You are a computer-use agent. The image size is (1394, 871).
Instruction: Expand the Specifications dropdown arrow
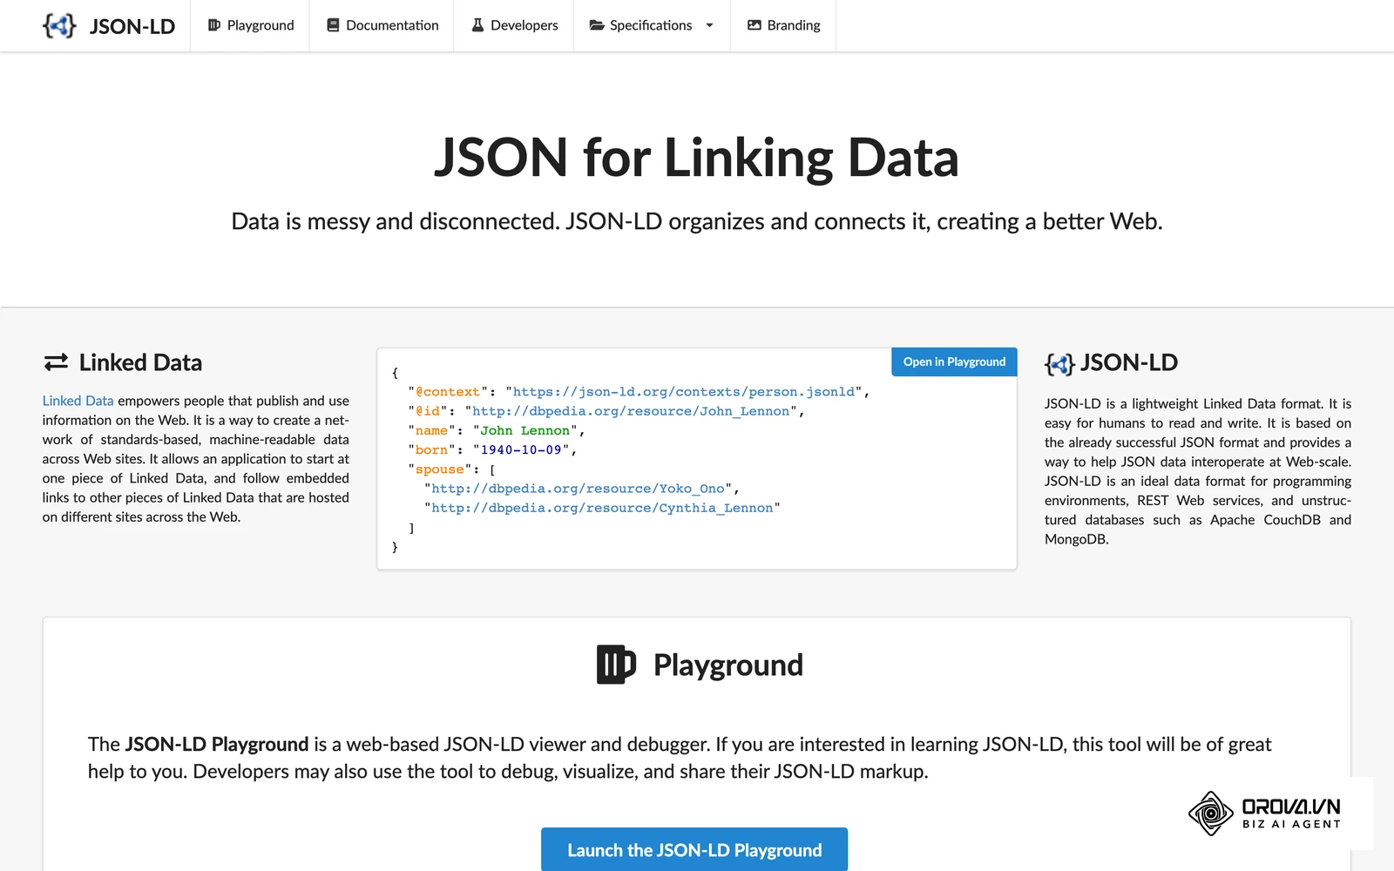(x=709, y=25)
